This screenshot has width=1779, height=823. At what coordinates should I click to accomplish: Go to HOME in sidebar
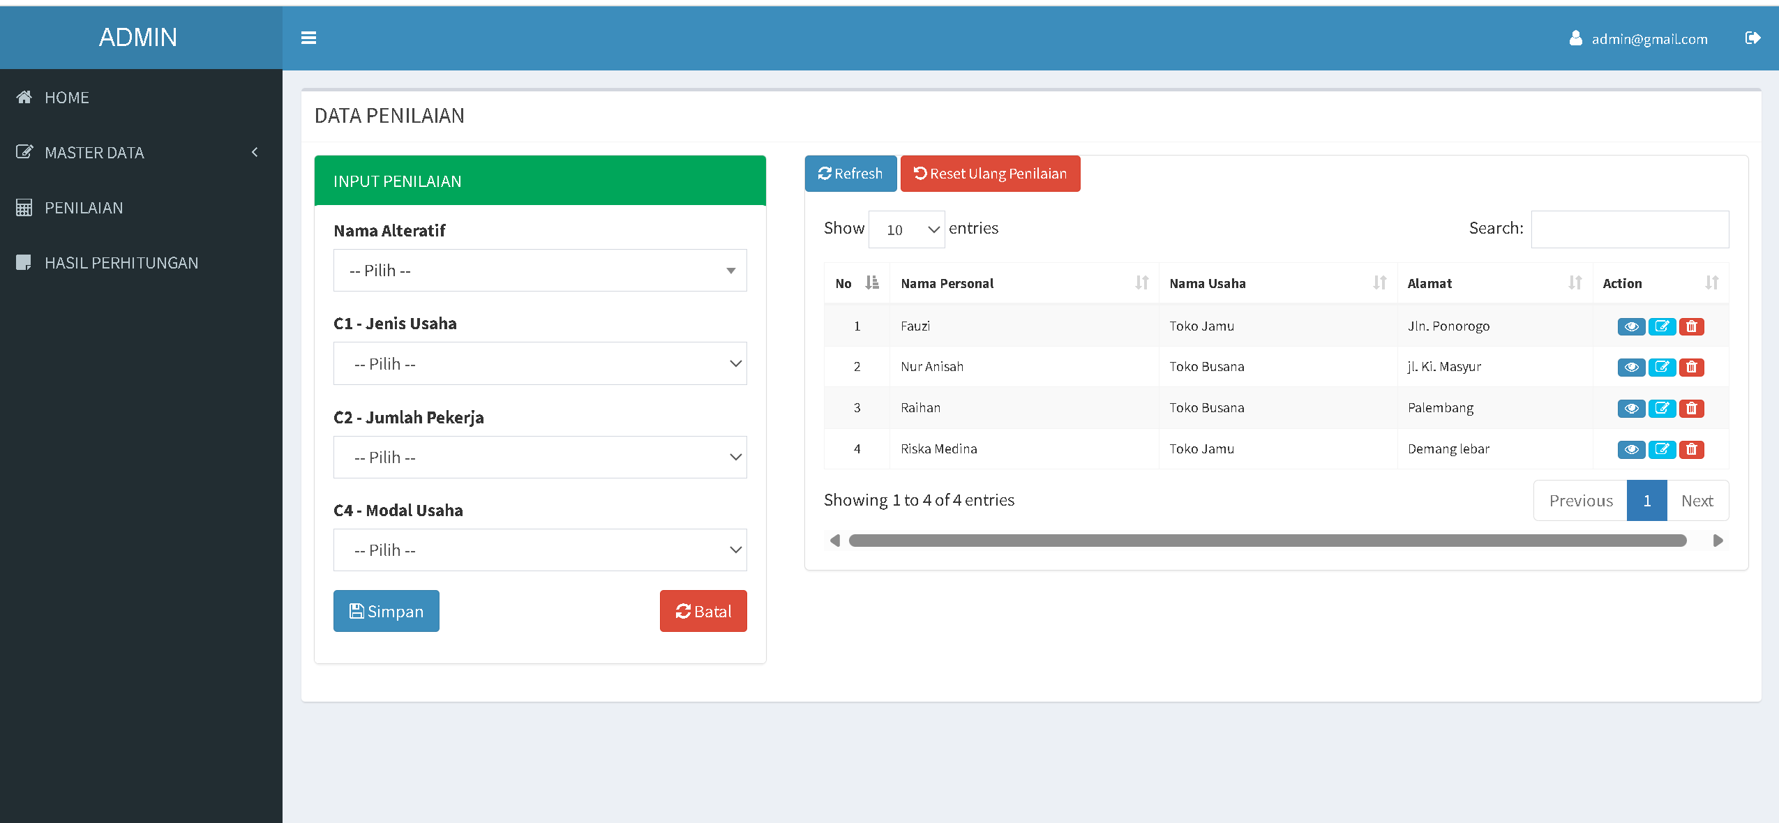[x=67, y=98]
